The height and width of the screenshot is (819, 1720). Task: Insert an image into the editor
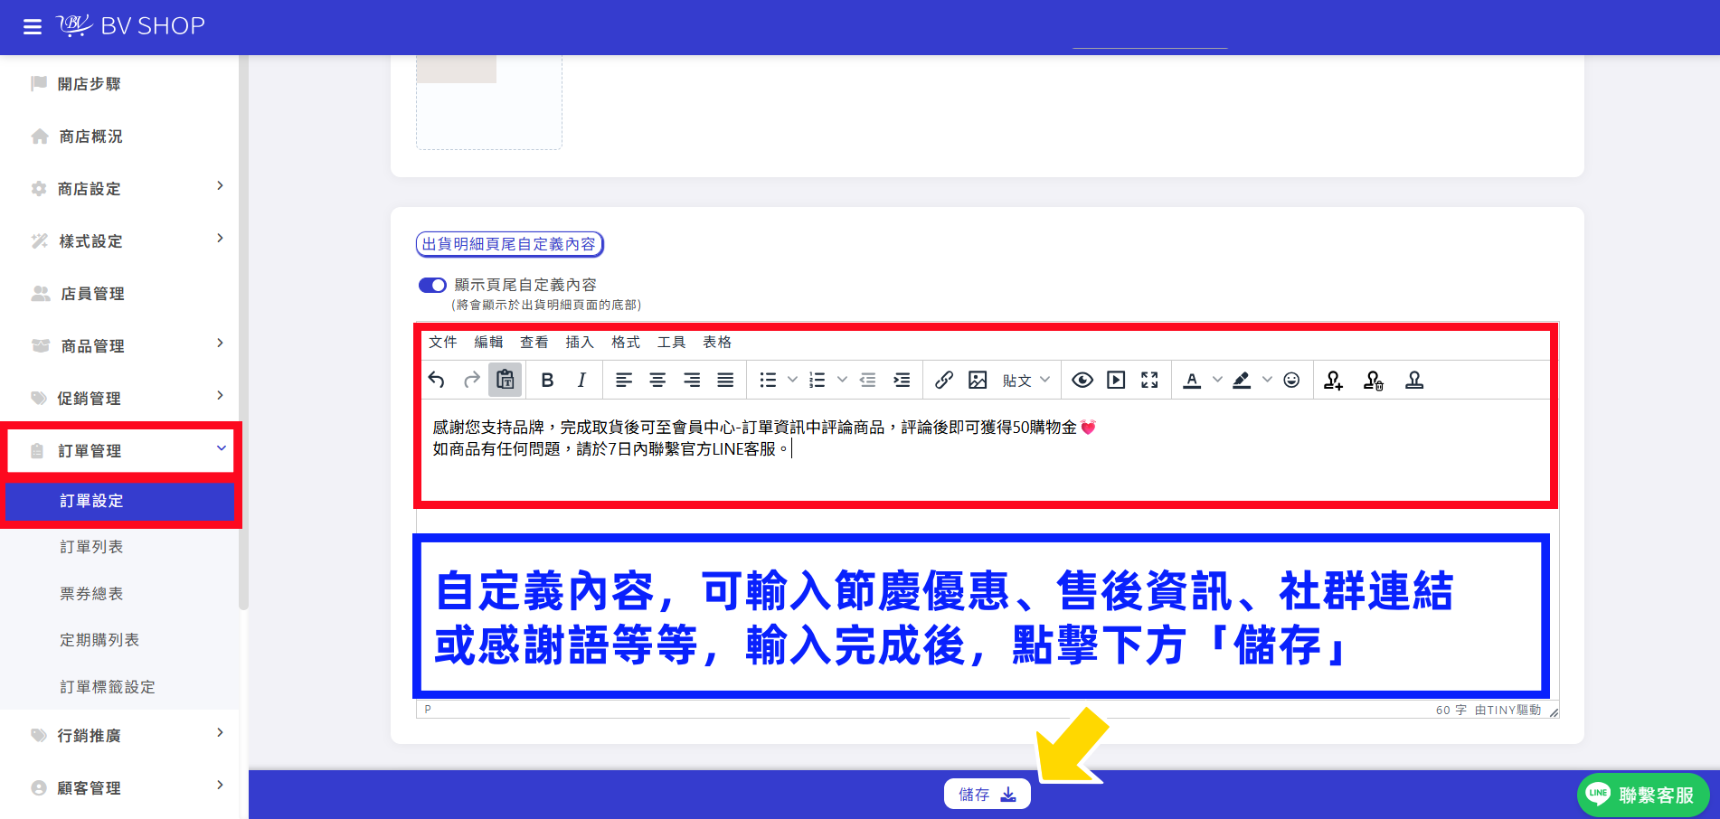coord(978,380)
